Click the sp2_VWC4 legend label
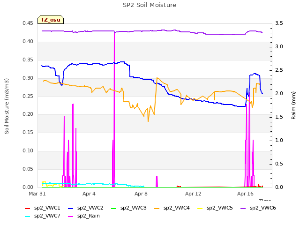The height and width of the screenshot is (225, 300). (x=177, y=208)
